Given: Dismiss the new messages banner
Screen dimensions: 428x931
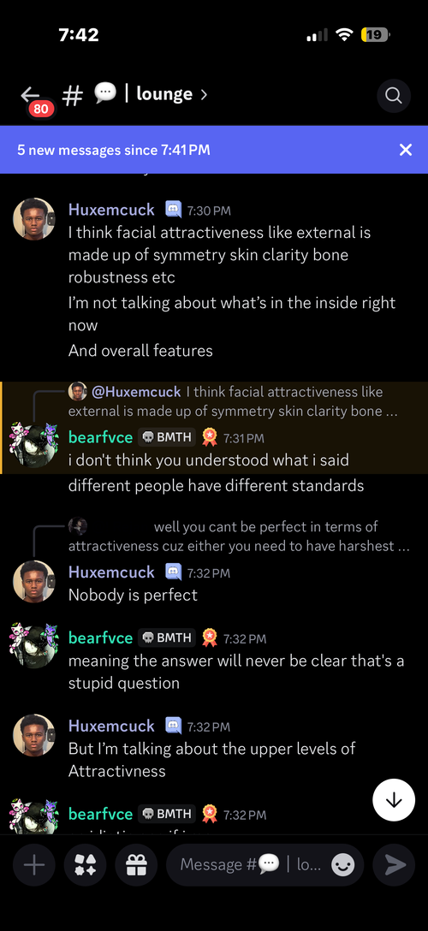Looking at the screenshot, I should tap(406, 150).
